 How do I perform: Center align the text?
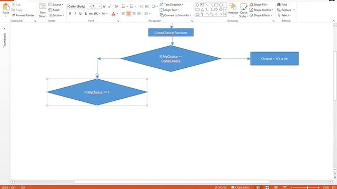128,14
